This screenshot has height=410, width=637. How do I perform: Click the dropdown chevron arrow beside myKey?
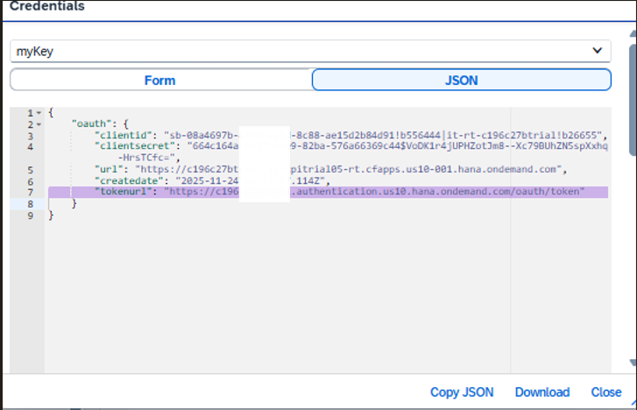coord(597,51)
